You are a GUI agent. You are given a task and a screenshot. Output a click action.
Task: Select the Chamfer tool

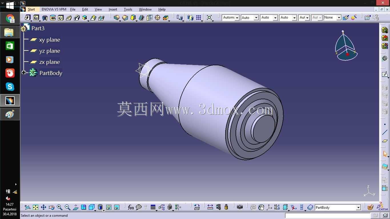pos(125,18)
